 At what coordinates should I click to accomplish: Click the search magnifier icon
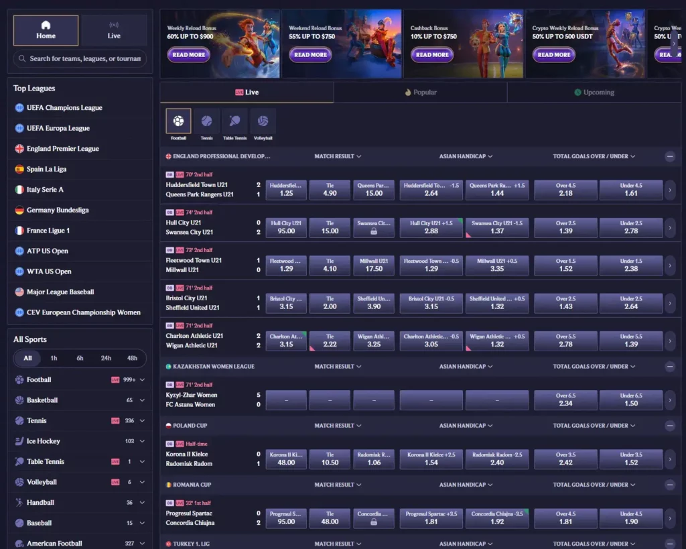coord(22,58)
